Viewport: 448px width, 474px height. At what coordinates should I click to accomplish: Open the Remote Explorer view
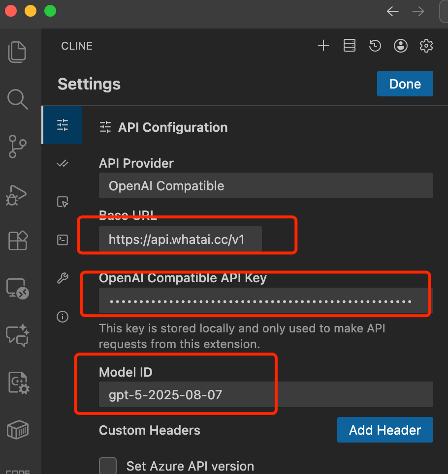(17, 288)
